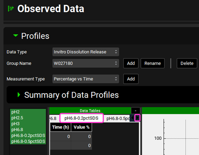
Task: Click the first Value % cell
Action: click(82, 137)
